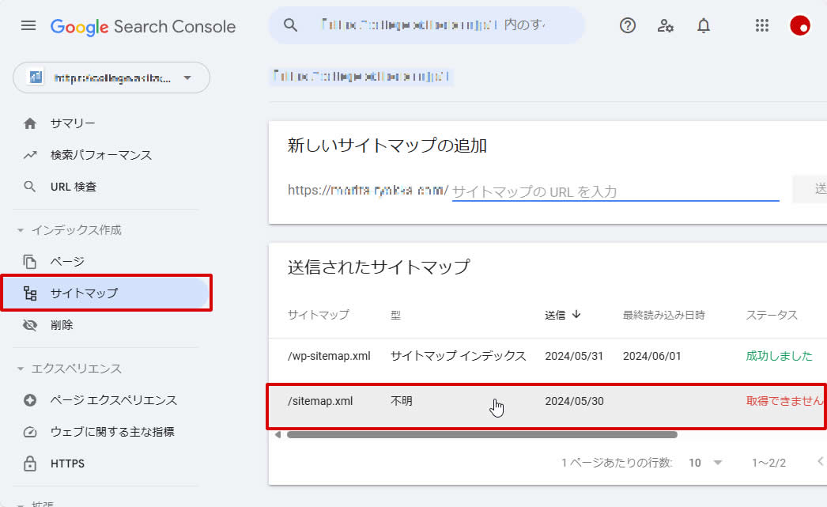Open the notifications bell
This screenshot has width=827, height=507.
point(704,26)
